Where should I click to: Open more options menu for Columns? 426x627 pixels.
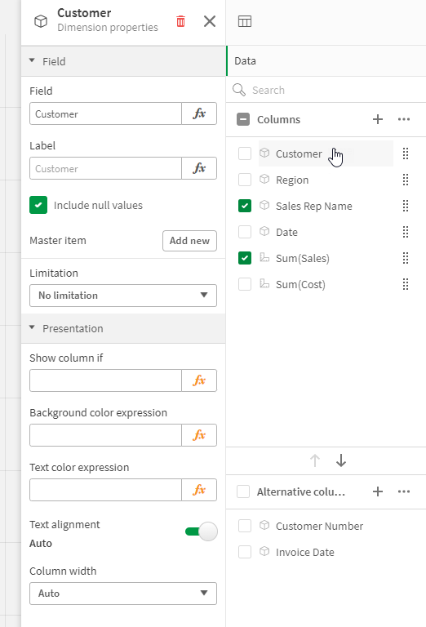tap(404, 119)
